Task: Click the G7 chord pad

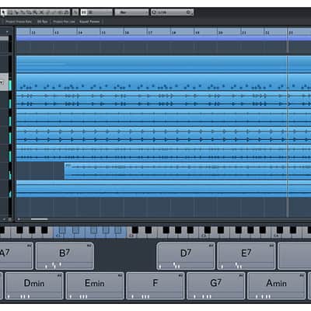Action: point(215,285)
